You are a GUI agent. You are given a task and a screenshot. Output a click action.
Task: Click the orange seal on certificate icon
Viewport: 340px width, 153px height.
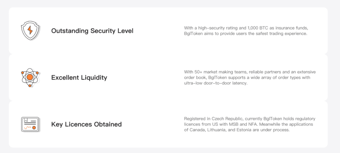click(x=34, y=128)
